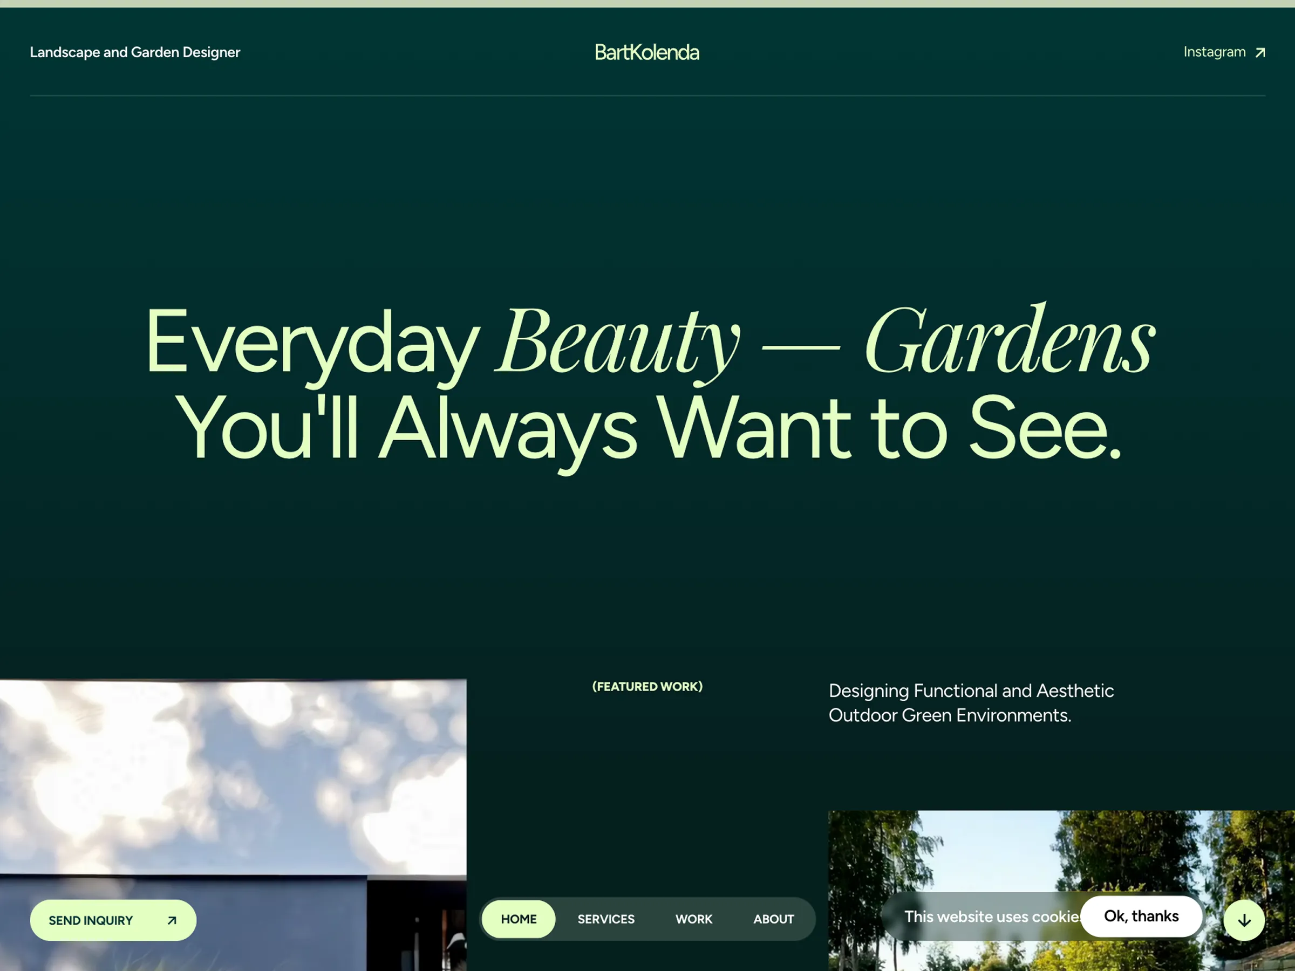The image size is (1295, 971).
Task: Open the Instagram link
Action: pyautogui.click(x=1214, y=52)
